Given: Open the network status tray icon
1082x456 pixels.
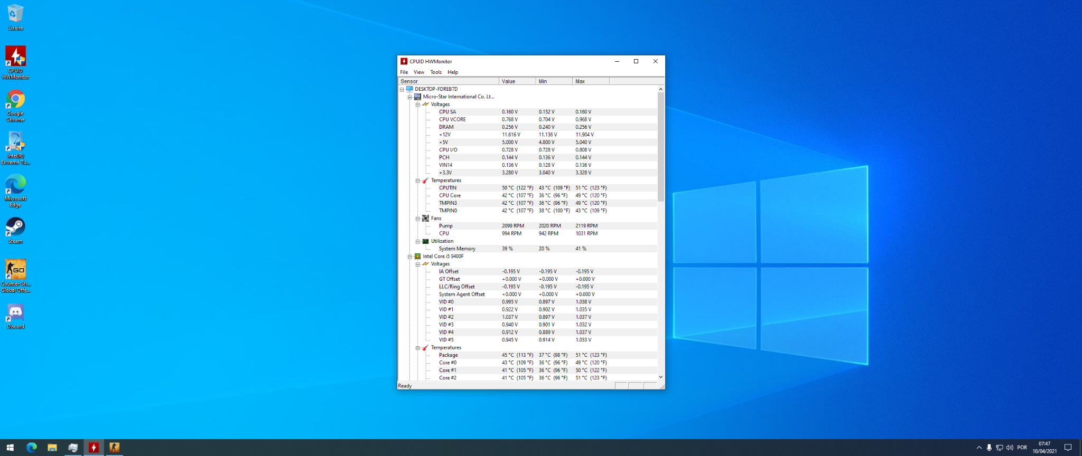Looking at the screenshot, I should pyautogui.click(x=999, y=448).
